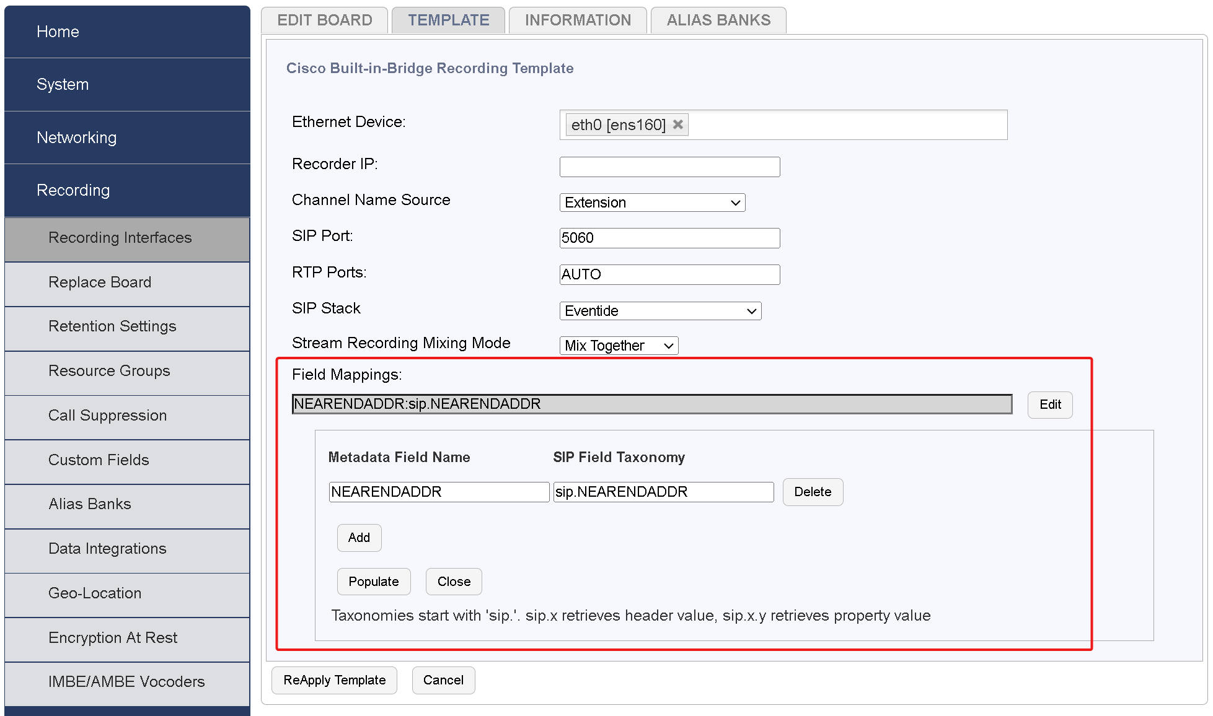
Task: Switch to the EDIT BOARD tab
Action: [x=324, y=20]
